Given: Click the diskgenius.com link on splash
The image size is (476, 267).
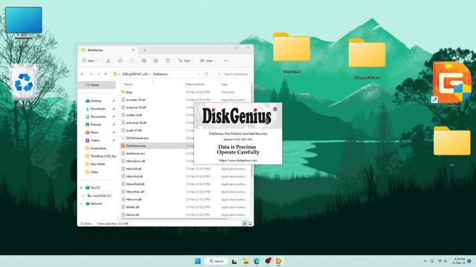Looking at the screenshot, I should [238, 160].
